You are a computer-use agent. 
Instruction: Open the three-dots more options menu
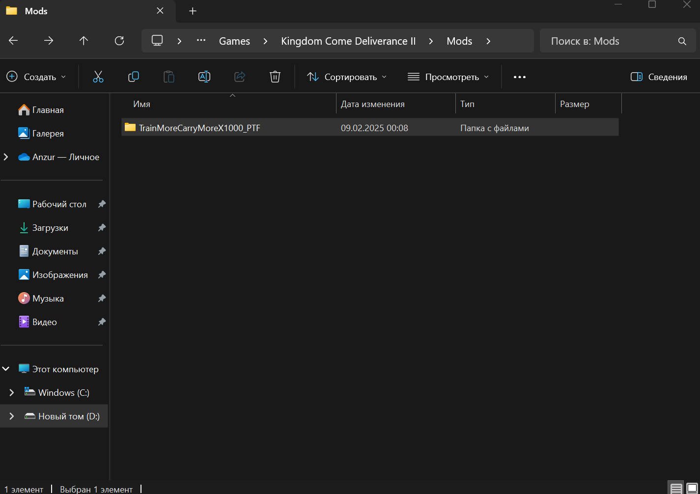(x=520, y=77)
